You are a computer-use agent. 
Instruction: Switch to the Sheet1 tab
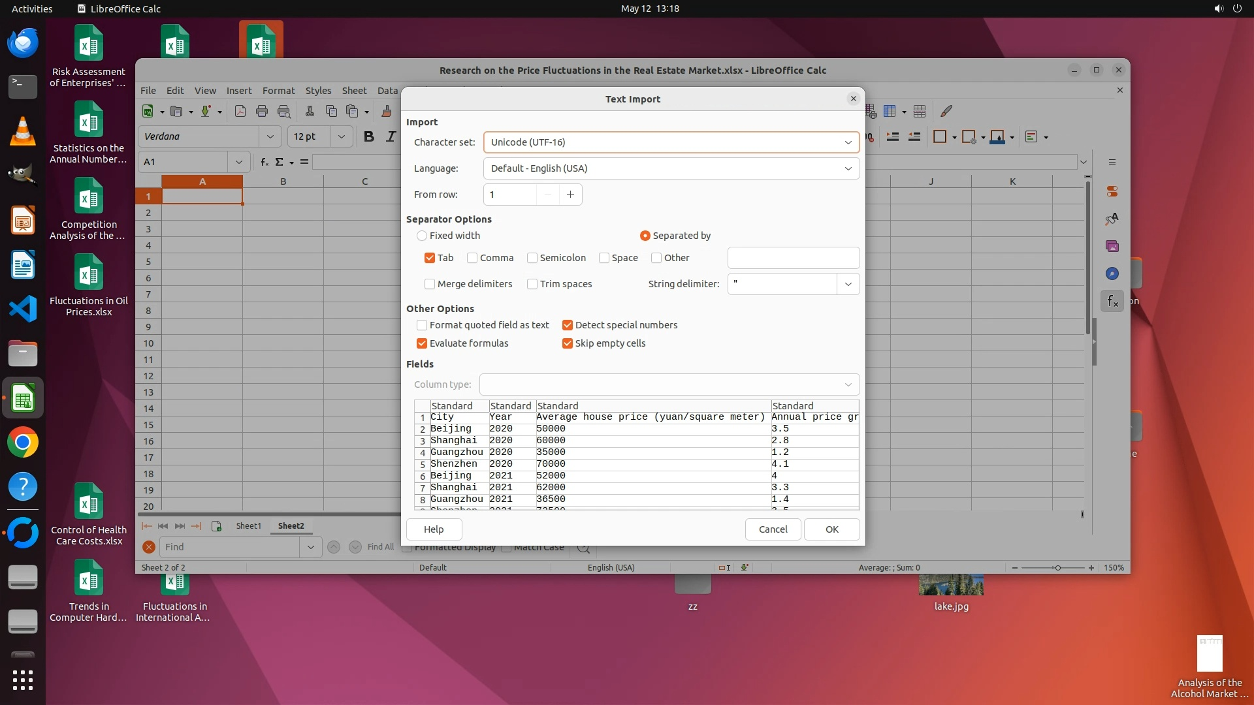[x=248, y=526]
